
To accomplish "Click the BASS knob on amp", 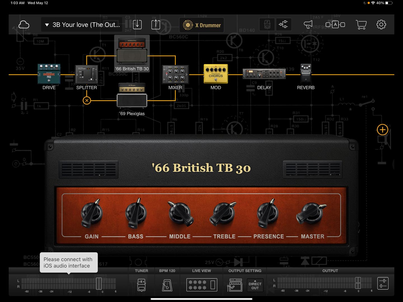I will point(136,214).
